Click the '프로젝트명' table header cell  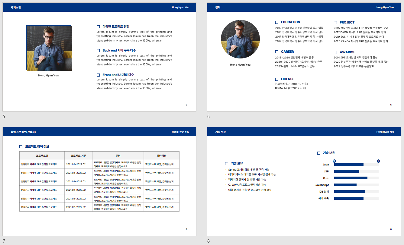click(x=42, y=156)
